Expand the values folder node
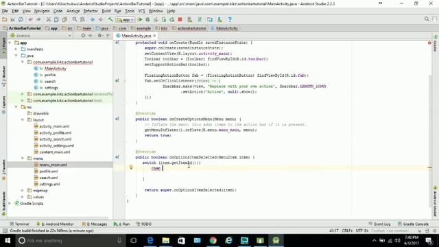 click(23, 197)
